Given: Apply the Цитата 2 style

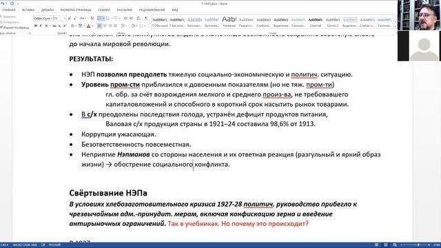Looking at the screenshot, I should pos(333,23).
